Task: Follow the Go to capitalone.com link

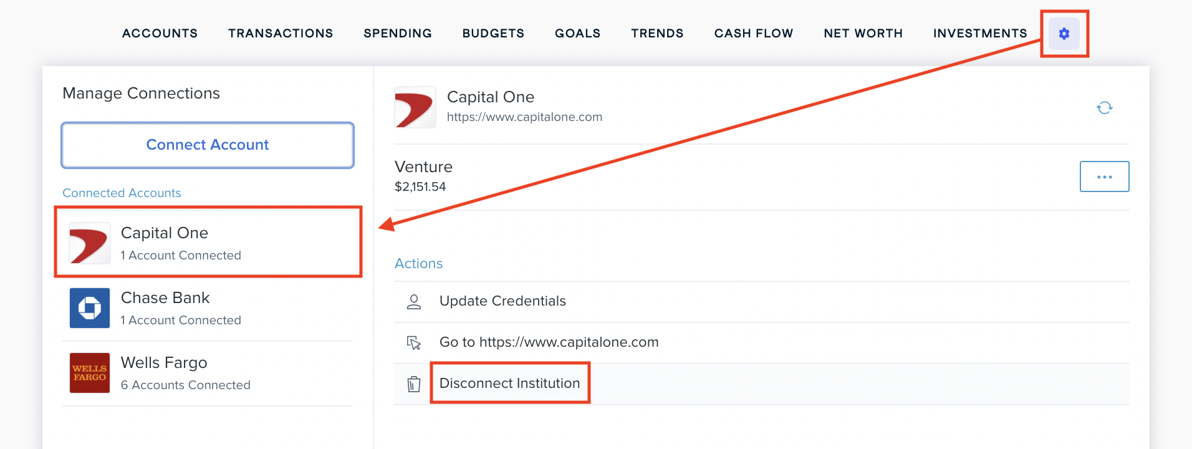Action: point(549,342)
